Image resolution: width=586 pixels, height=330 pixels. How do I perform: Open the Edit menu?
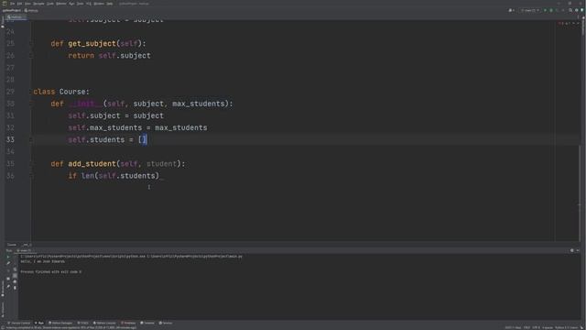[x=19, y=4]
